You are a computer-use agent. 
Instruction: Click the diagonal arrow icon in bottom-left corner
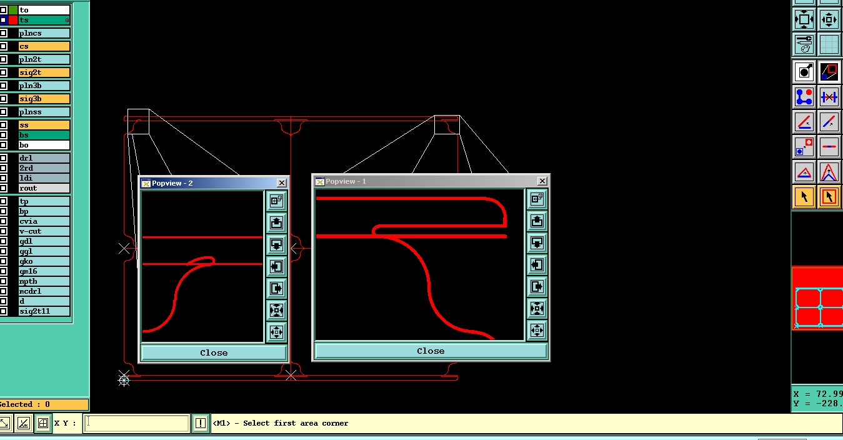coord(5,423)
